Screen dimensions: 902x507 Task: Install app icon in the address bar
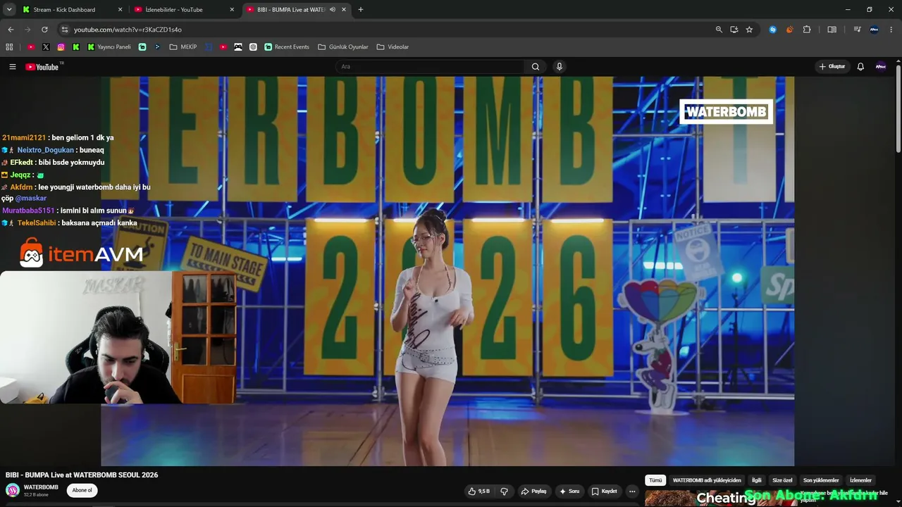[x=734, y=30]
